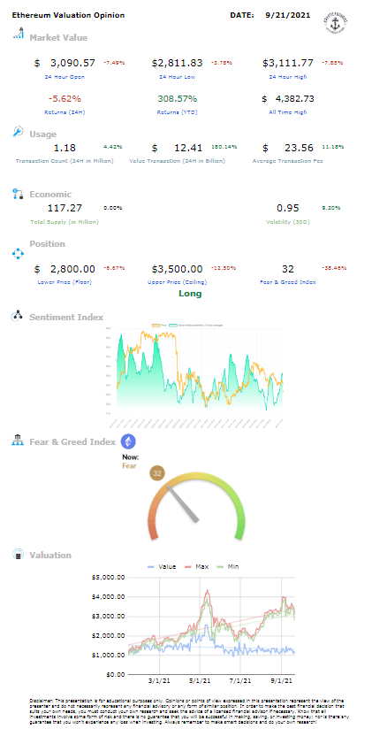Click the Volatility (30D) label
Screen dimensions: 372x744
point(288,221)
